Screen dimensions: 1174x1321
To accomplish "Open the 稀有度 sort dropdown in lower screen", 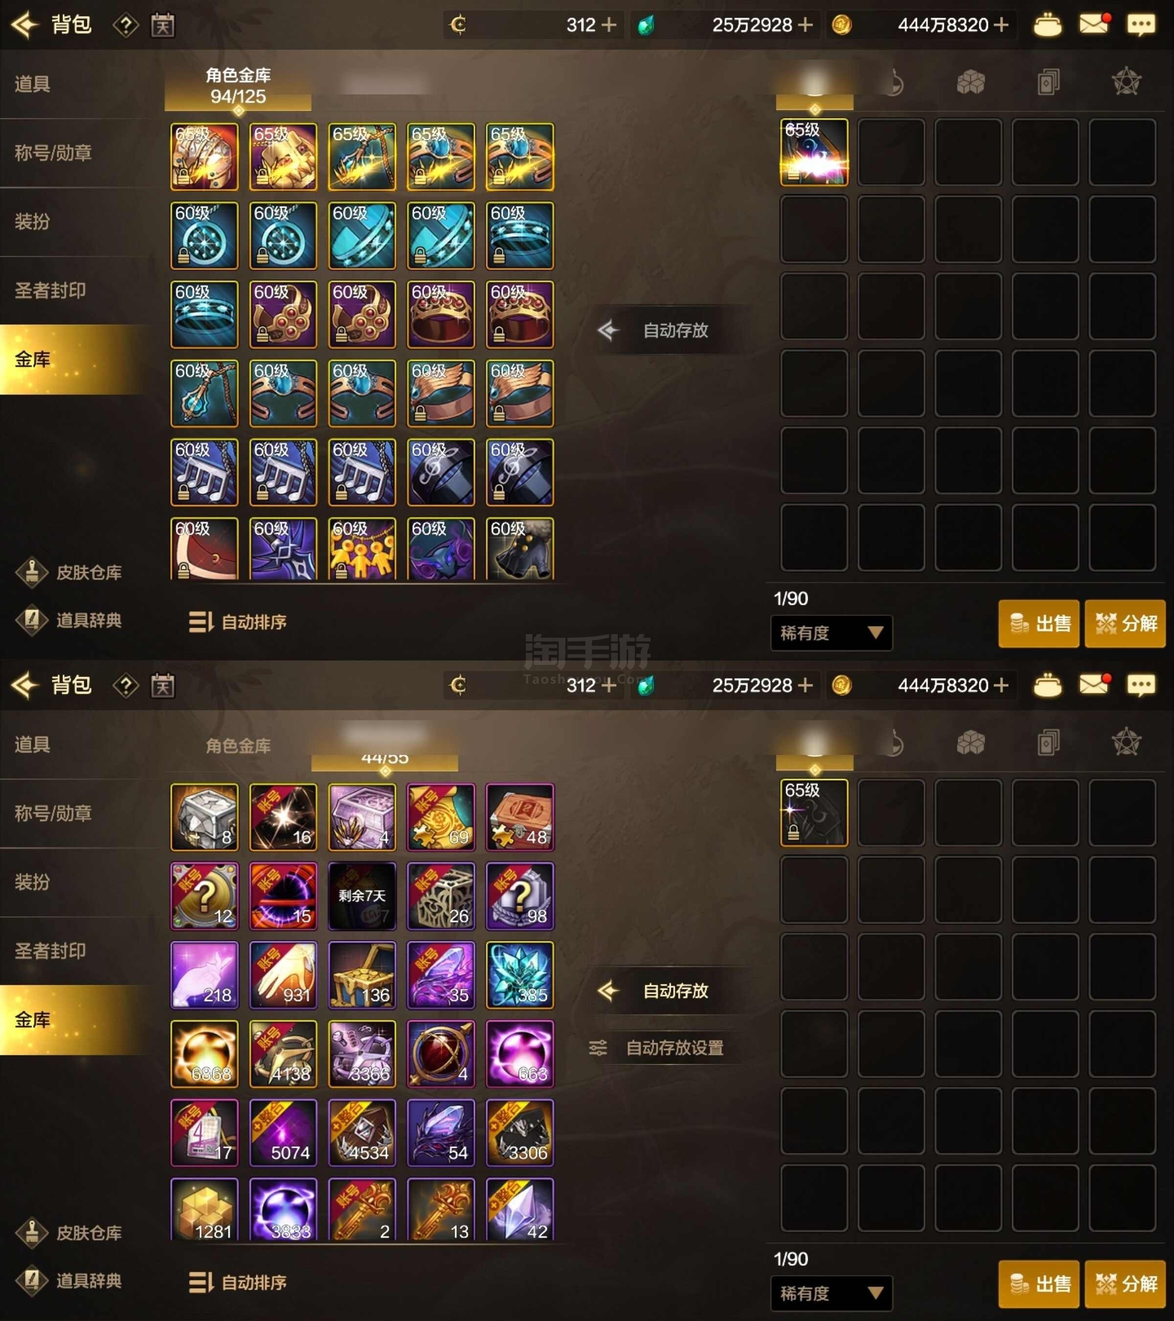I will point(832,1293).
